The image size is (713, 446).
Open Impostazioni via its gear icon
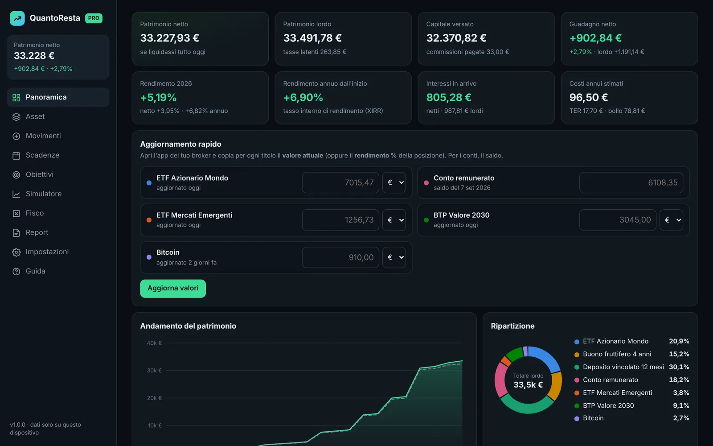[x=16, y=252]
